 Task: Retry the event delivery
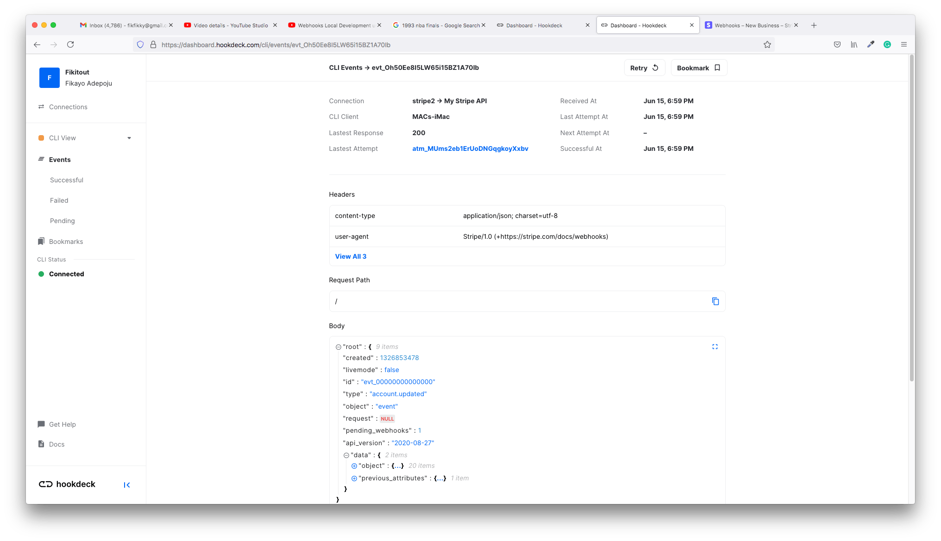point(644,68)
